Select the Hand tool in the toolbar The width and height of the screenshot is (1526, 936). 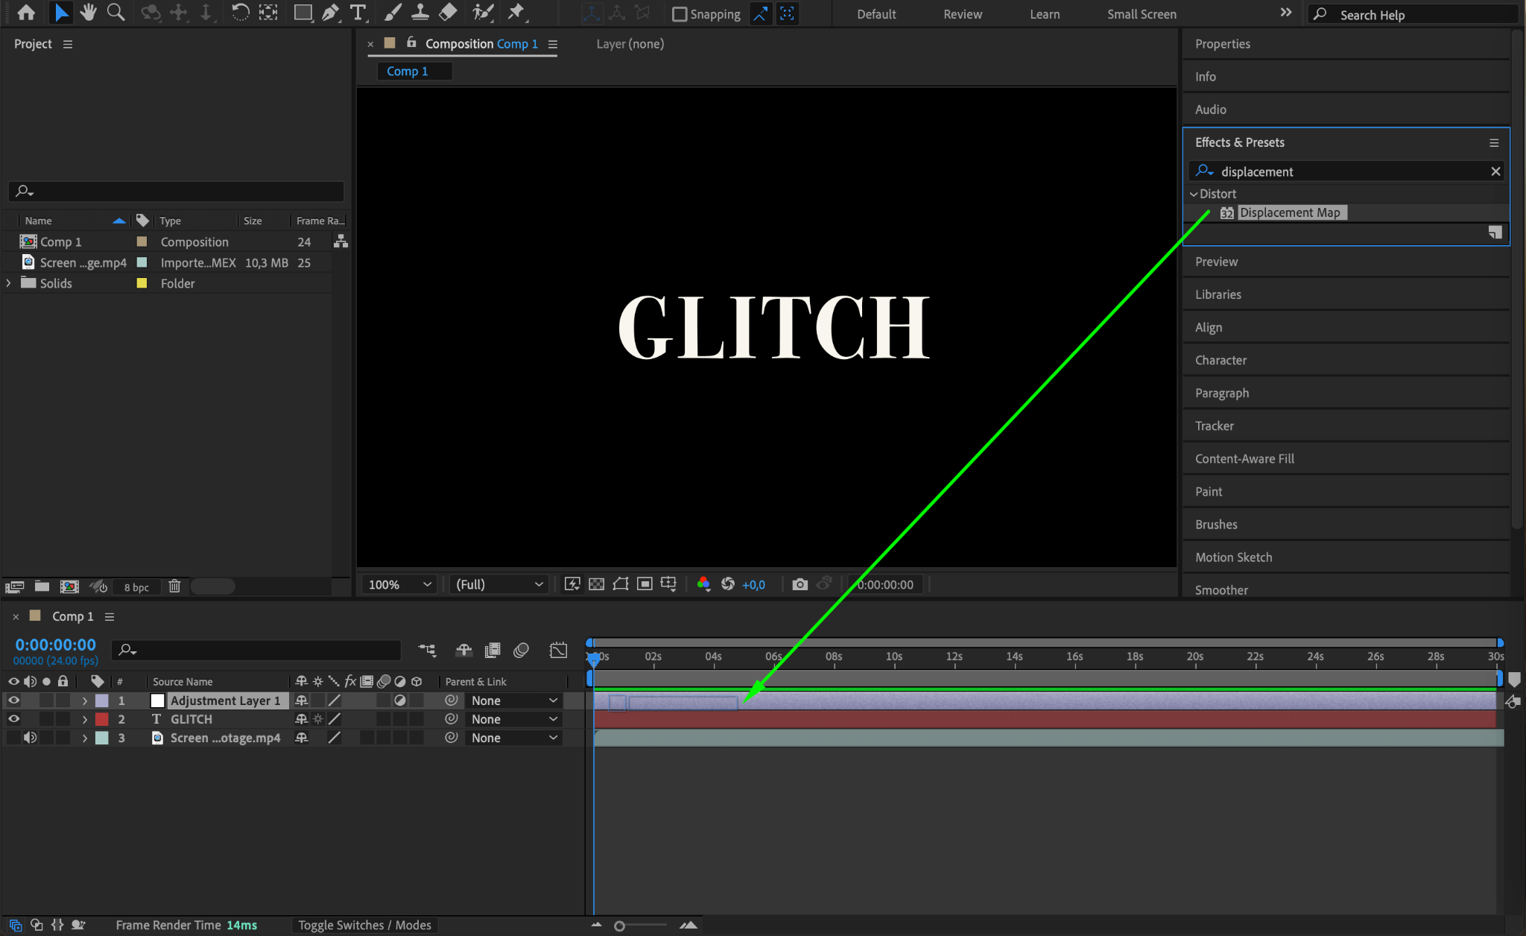[x=88, y=13]
